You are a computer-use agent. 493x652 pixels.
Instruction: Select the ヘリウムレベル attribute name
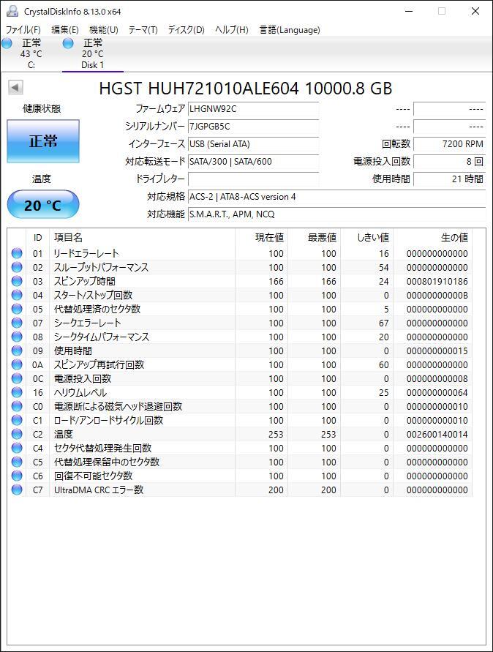80,392
